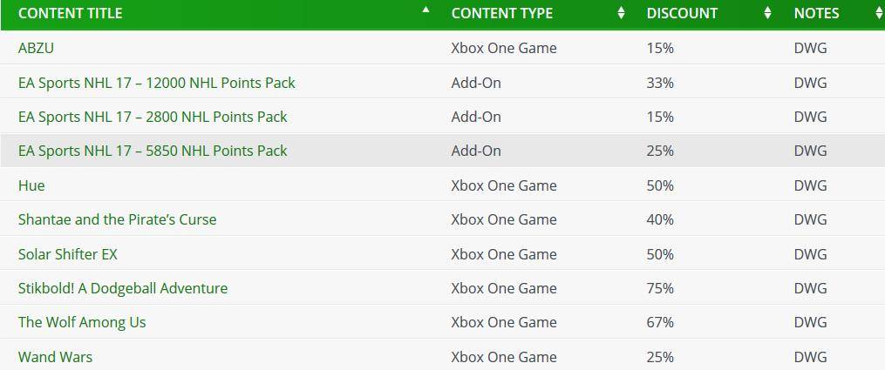Click Discount column sort arrows
The image size is (885, 370).
[x=767, y=13]
